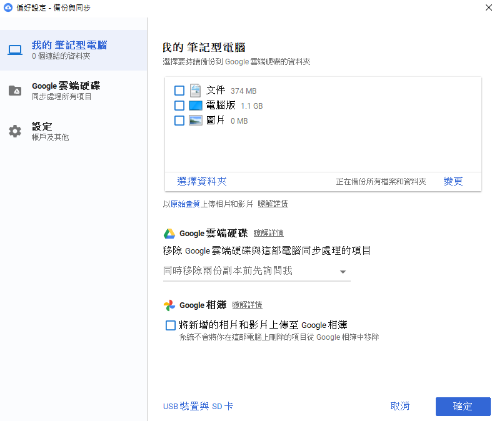This screenshot has height=421, width=497.
Task: Click the 圖片 pictures folder icon
Action: click(x=196, y=121)
